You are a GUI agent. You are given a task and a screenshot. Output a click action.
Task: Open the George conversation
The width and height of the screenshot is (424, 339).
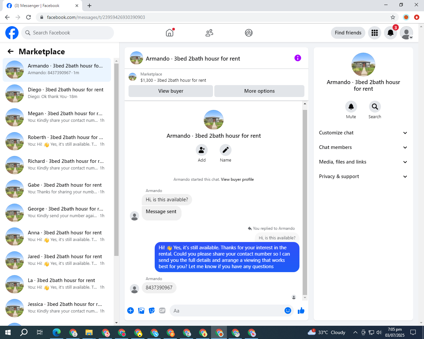point(57,213)
